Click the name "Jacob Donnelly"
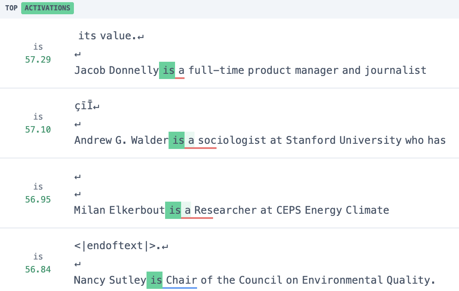The image size is (459, 291). click(116, 70)
